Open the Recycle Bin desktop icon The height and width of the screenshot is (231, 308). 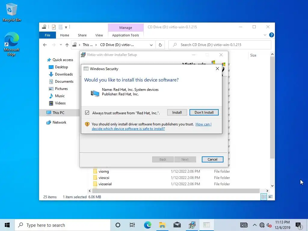[11, 12]
